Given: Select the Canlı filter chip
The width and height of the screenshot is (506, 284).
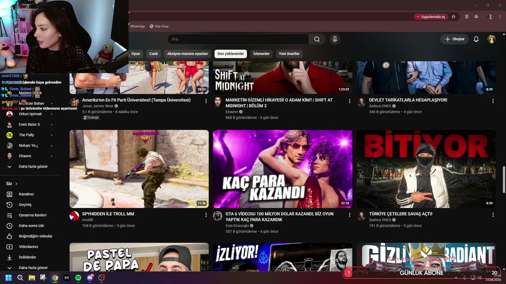Looking at the screenshot, I should point(153,54).
